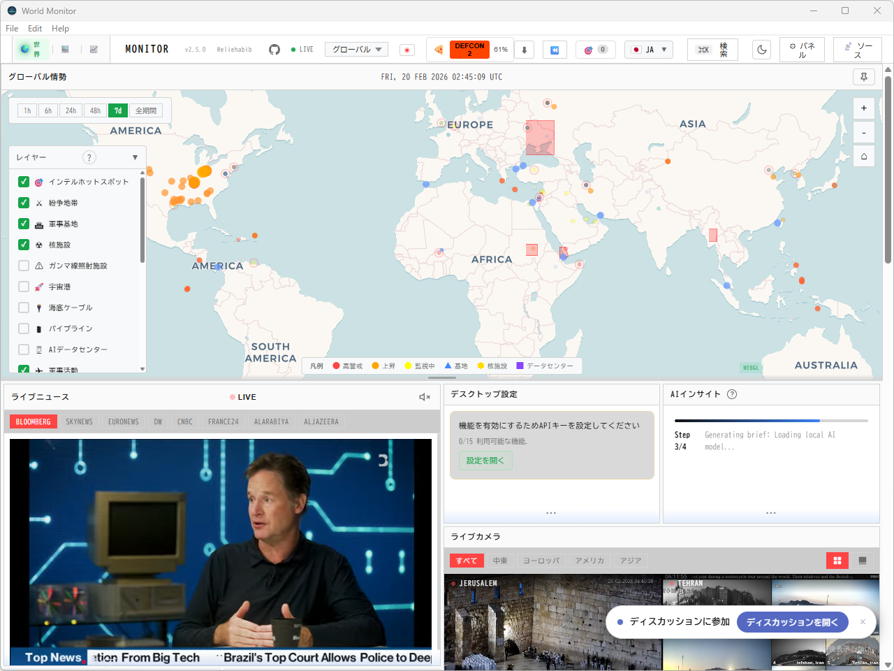Open the File menu
This screenshot has width=894, height=671.
(12, 29)
